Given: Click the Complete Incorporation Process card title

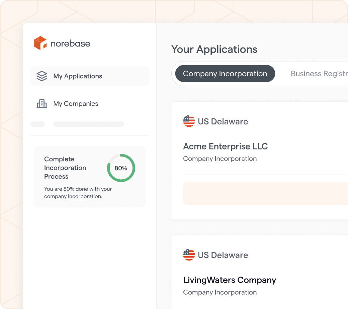Looking at the screenshot, I should (65, 168).
